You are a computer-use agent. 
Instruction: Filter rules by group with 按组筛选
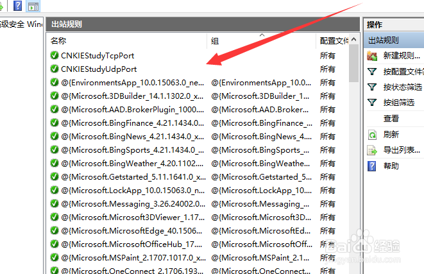pyautogui.click(x=399, y=103)
